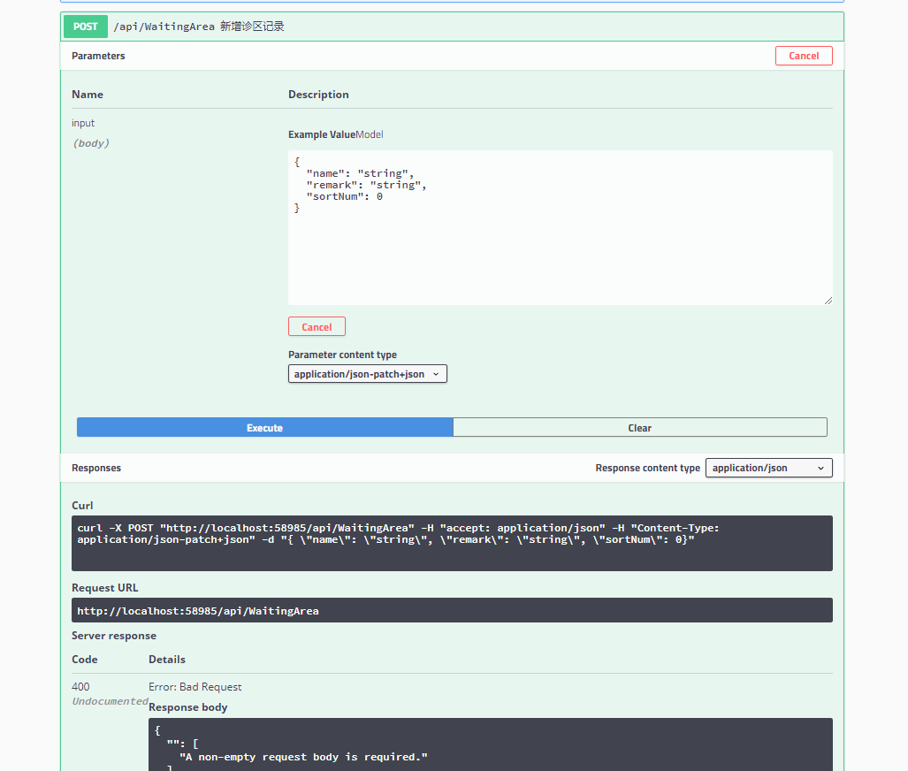908x771 pixels.
Task: Click the 400 response code
Action: coord(80,687)
